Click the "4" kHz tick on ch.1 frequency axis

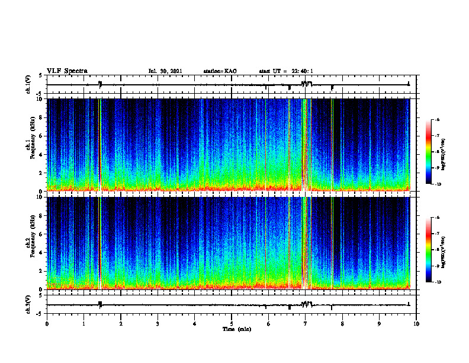pyautogui.click(x=41, y=155)
